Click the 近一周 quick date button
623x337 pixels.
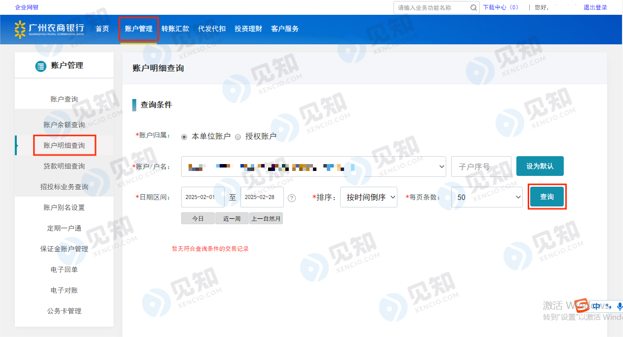click(x=232, y=219)
